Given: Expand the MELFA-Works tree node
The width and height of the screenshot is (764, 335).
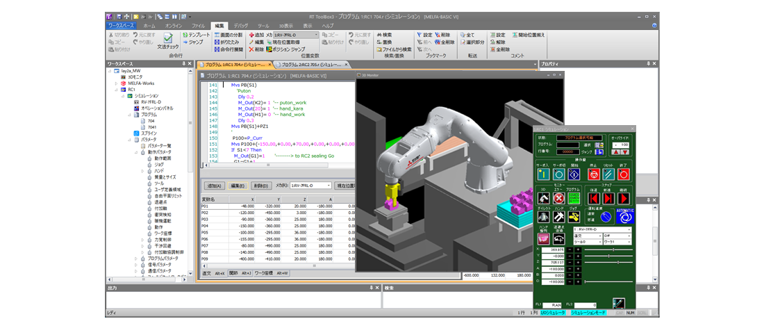Looking at the screenshot, I should pos(115,83).
